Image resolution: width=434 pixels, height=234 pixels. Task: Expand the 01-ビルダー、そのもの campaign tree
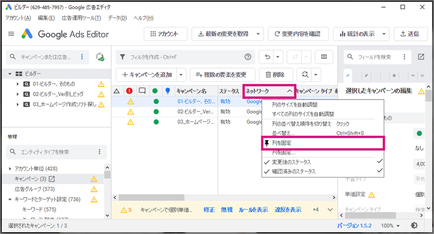[x=17, y=84]
